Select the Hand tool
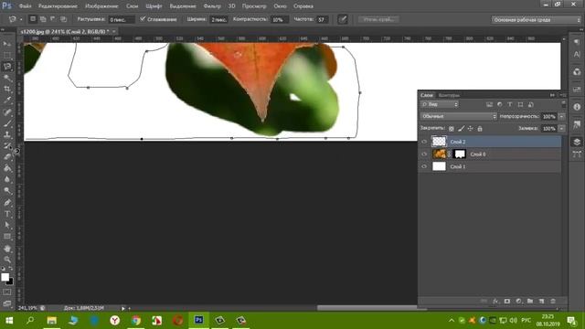 point(7,249)
